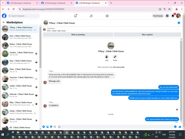The width and height of the screenshot is (185, 139).
Task: Click the 'Yes, are you interested?' message bubble
Action: click(x=169, y=87)
